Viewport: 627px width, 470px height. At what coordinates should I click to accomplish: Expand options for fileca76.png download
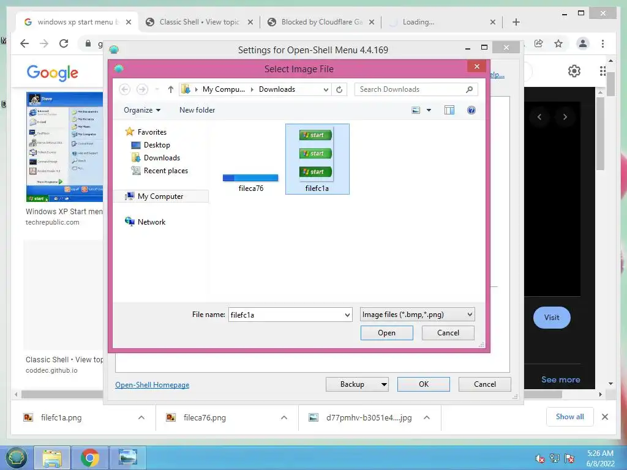point(284,417)
